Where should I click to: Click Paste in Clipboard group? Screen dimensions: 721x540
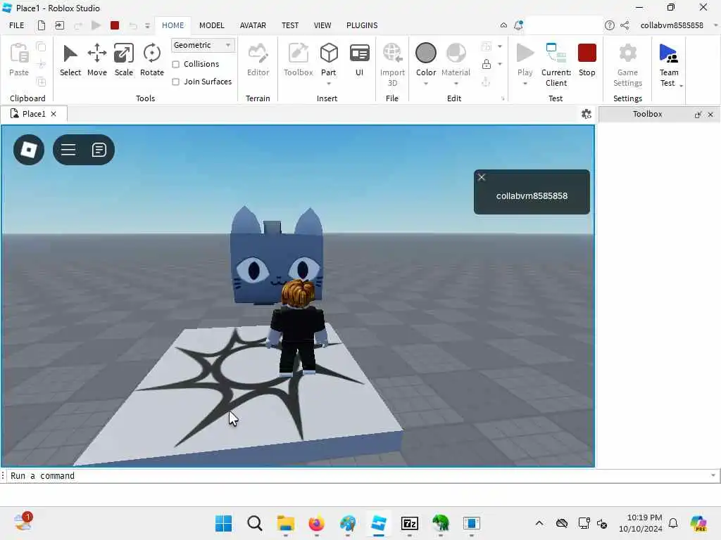pos(19,60)
